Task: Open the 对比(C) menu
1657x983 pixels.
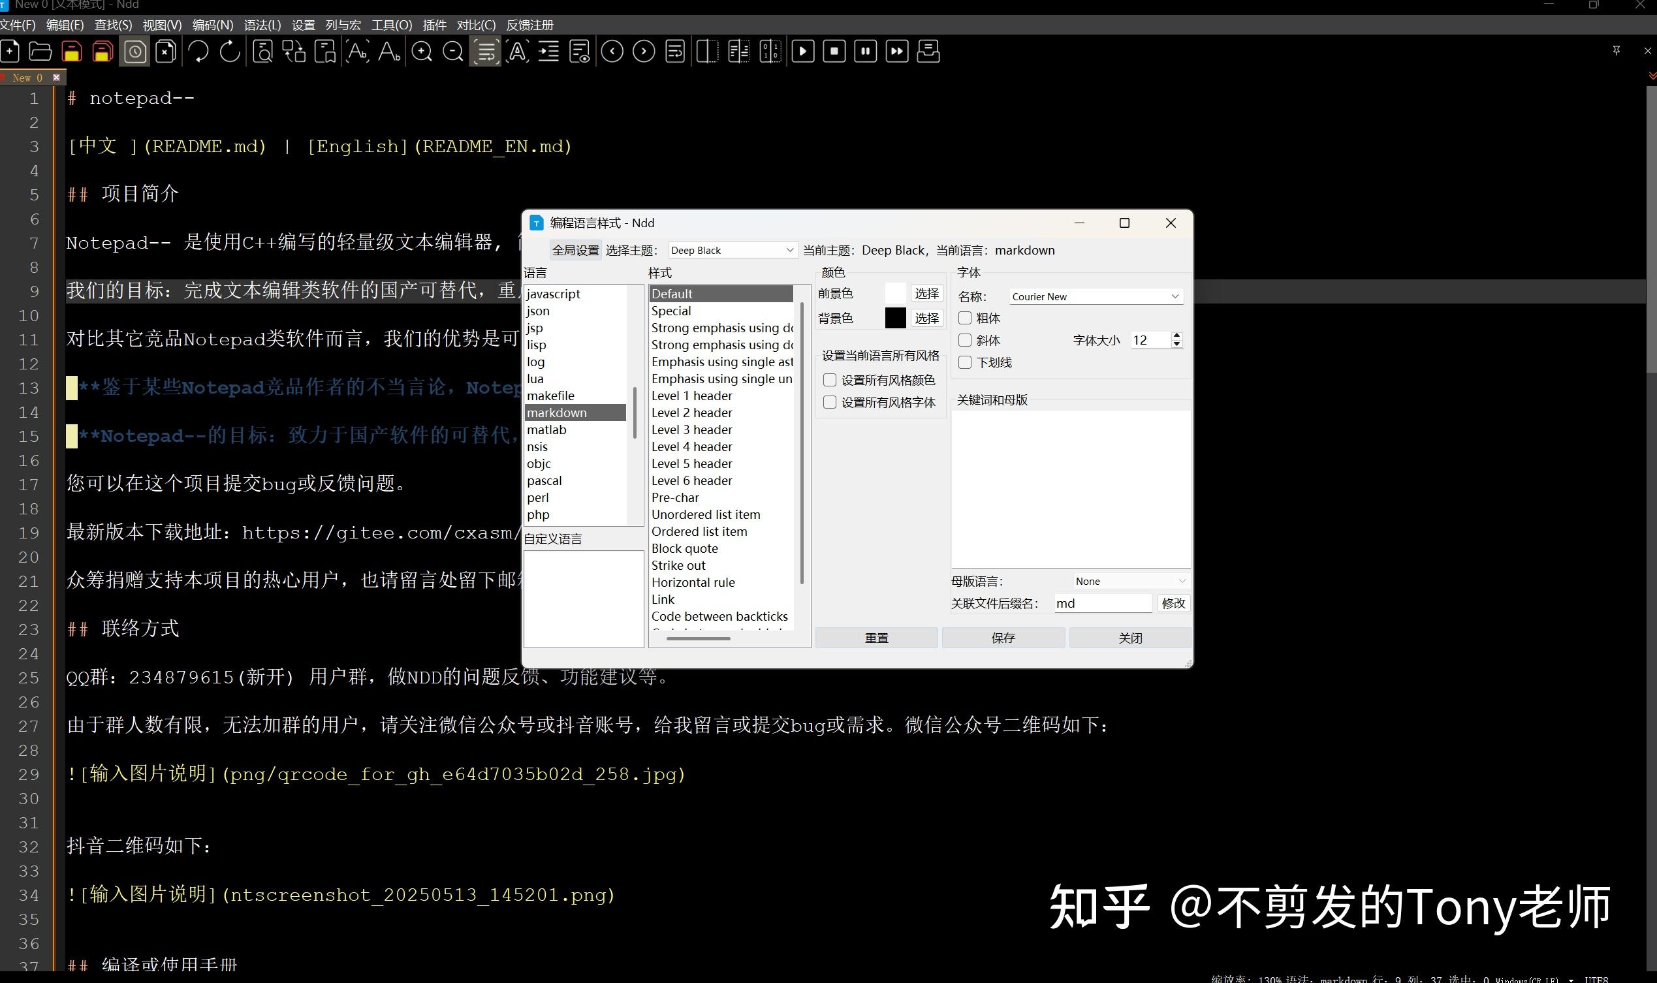Action: pyautogui.click(x=476, y=25)
